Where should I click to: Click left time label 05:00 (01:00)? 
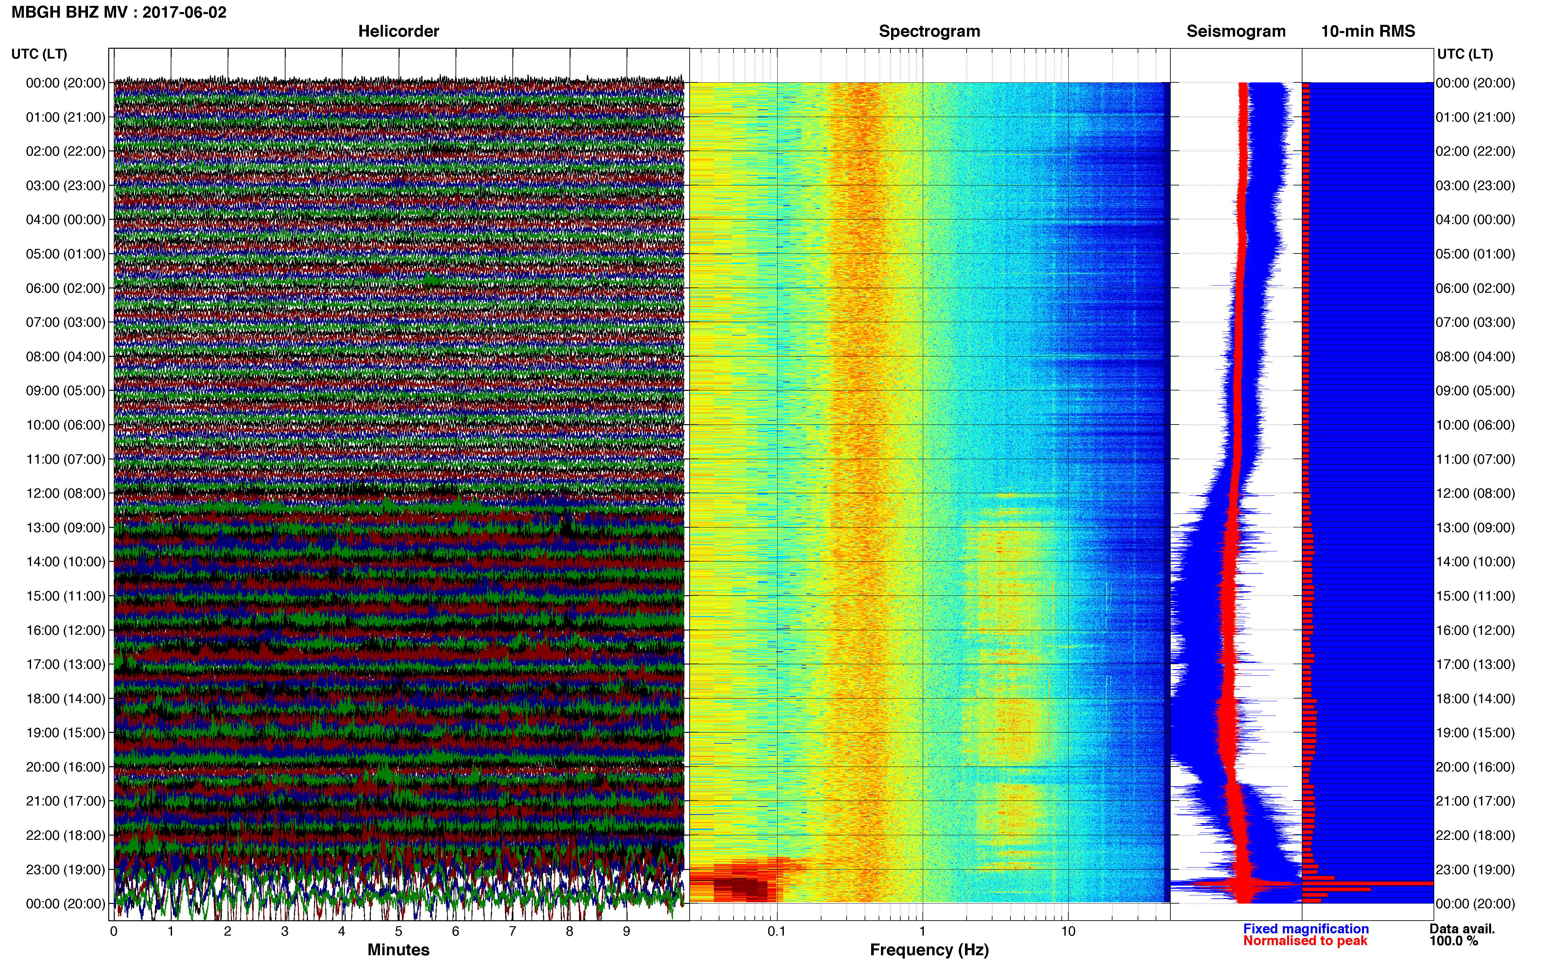click(65, 254)
